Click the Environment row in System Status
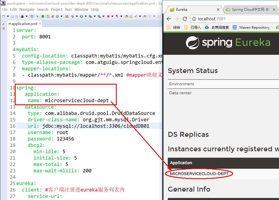 point(223,84)
